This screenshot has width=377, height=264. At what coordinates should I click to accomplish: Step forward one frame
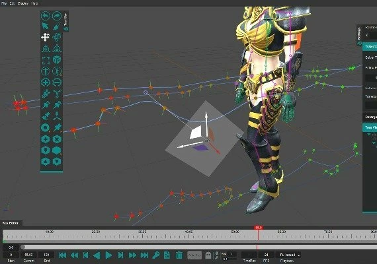[x=120, y=255]
